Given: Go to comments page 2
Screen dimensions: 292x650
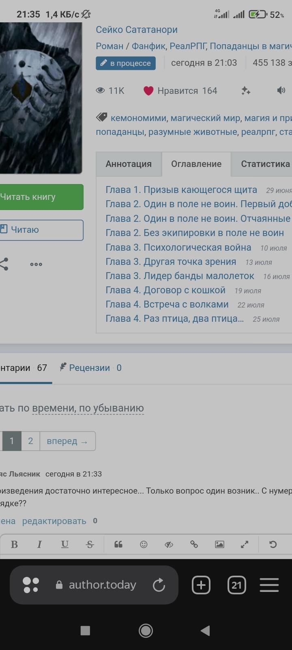Looking at the screenshot, I should click(30, 441).
